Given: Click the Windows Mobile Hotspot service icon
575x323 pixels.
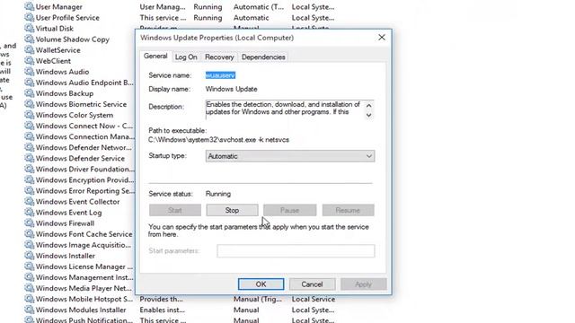Looking at the screenshot, I should point(29,299).
